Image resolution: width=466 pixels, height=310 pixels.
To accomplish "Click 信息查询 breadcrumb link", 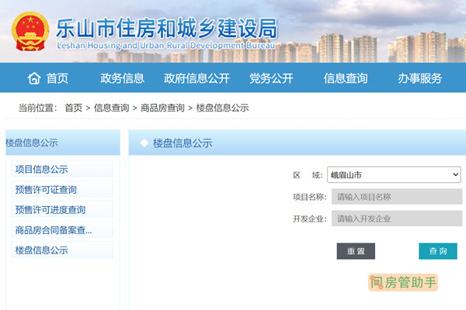I will [x=111, y=108].
